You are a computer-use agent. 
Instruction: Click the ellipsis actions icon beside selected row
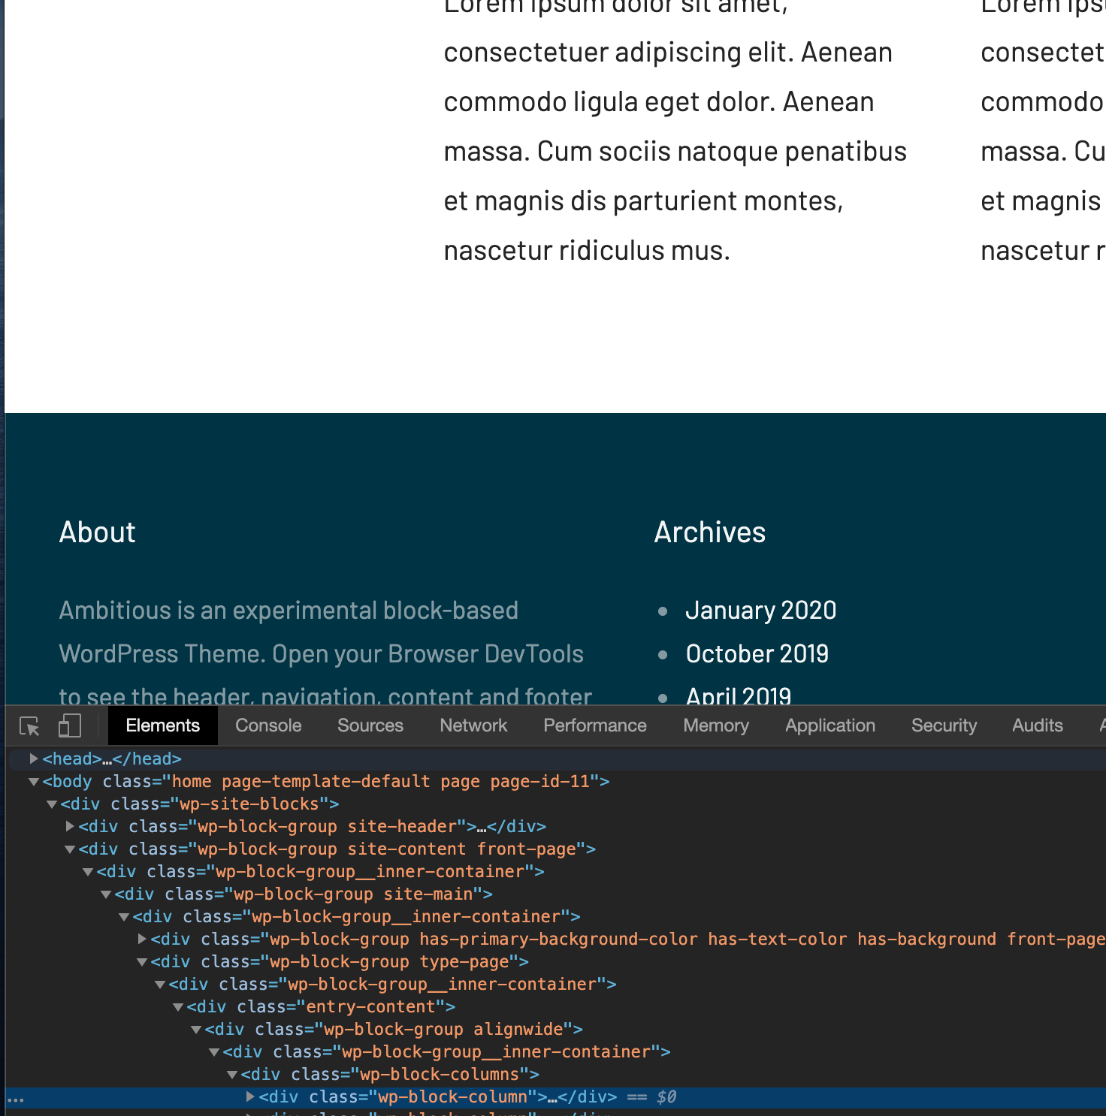[16, 1100]
